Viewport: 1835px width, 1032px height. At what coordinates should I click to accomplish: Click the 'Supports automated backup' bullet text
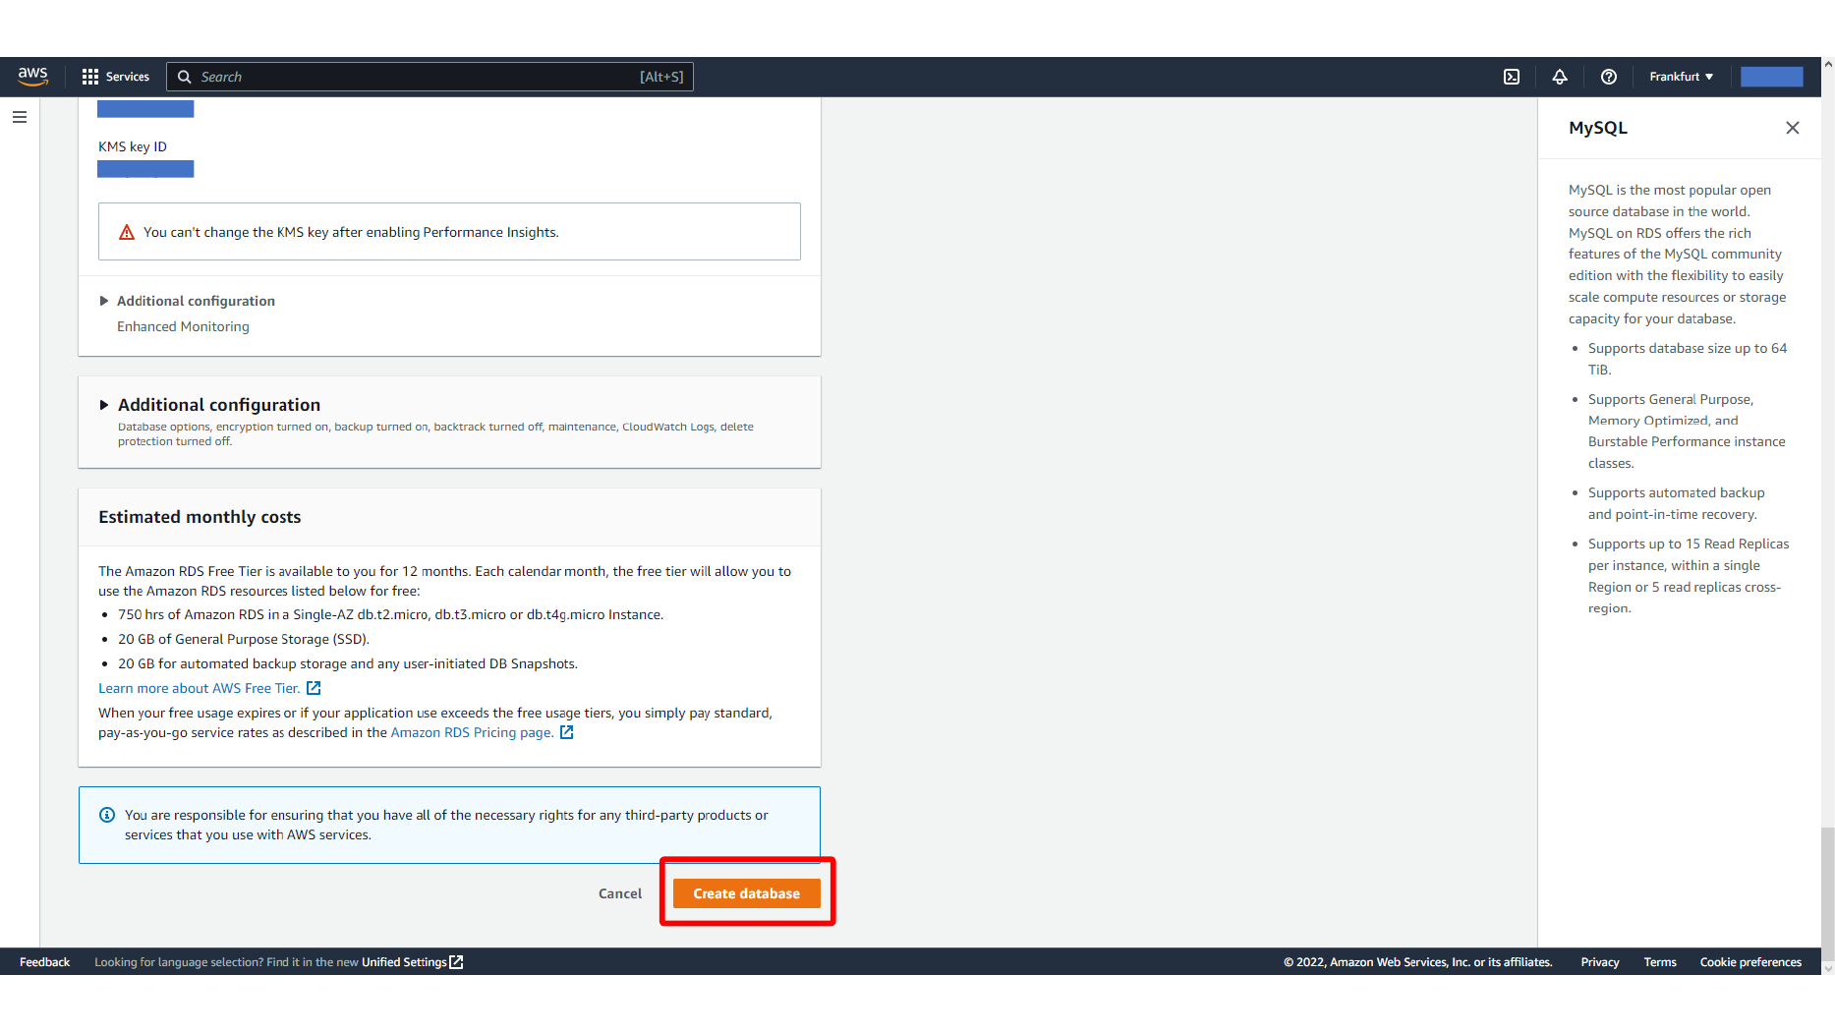point(1676,503)
